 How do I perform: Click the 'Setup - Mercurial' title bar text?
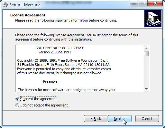25,5
